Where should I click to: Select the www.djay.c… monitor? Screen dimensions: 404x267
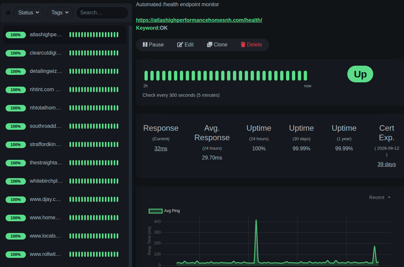click(65, 199)
